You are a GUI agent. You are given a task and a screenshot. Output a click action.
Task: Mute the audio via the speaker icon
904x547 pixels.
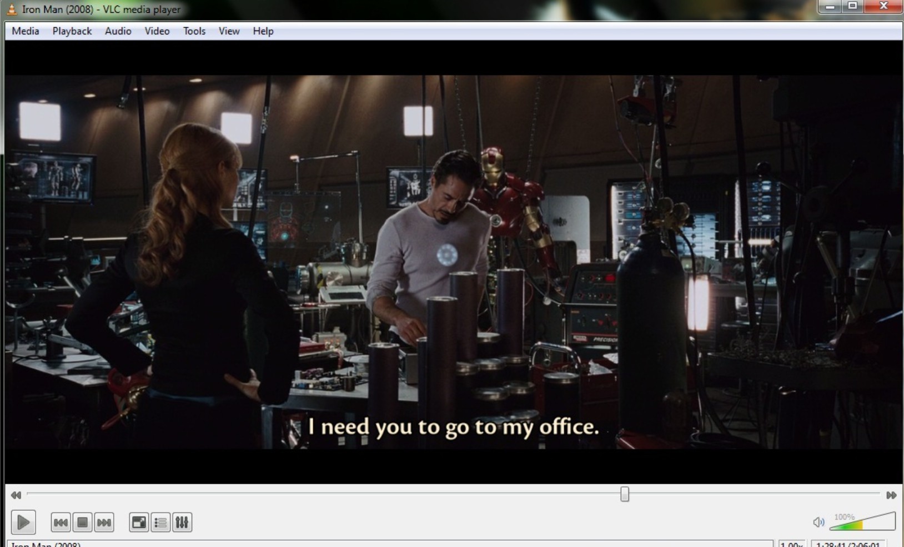818,521
